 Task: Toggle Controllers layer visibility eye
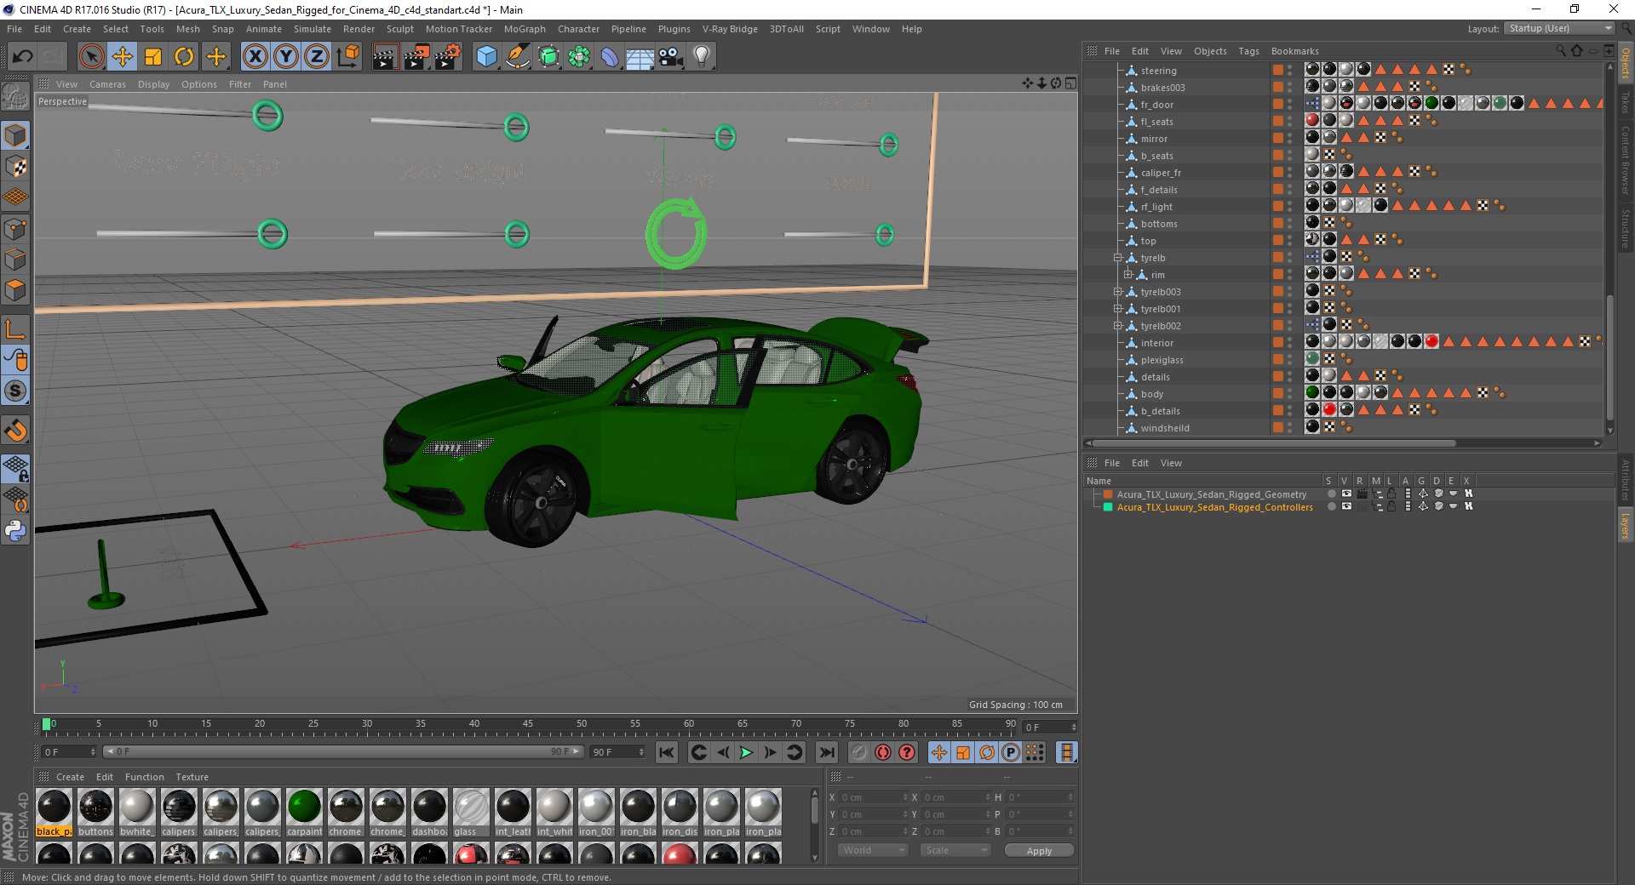(1346, 506)
